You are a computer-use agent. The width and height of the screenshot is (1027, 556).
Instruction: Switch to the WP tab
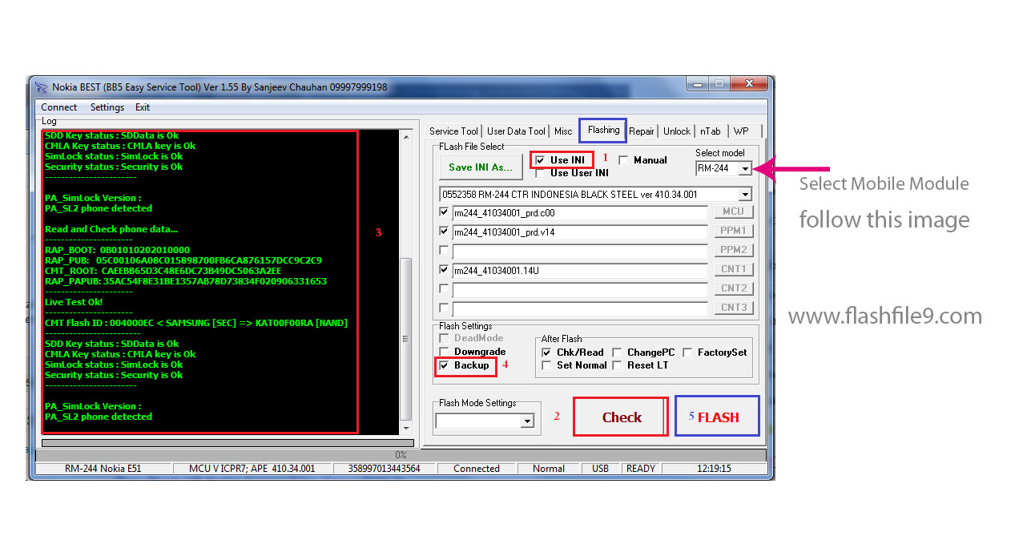click(x=741, y=131)
